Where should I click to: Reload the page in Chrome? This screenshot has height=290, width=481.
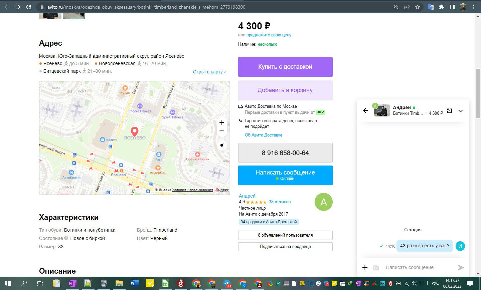point(29,7)
